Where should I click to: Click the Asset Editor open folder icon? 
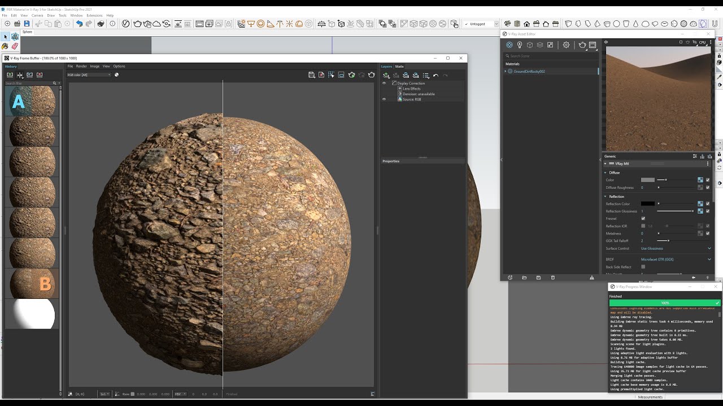point(524,277)
